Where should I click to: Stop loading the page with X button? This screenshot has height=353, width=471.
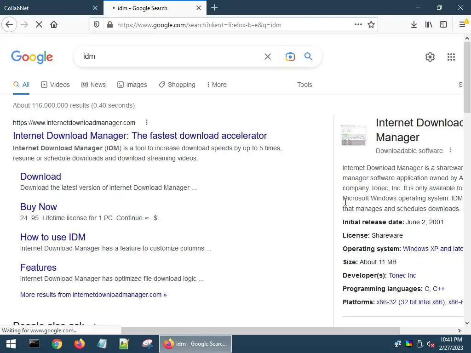click(39, 25)
